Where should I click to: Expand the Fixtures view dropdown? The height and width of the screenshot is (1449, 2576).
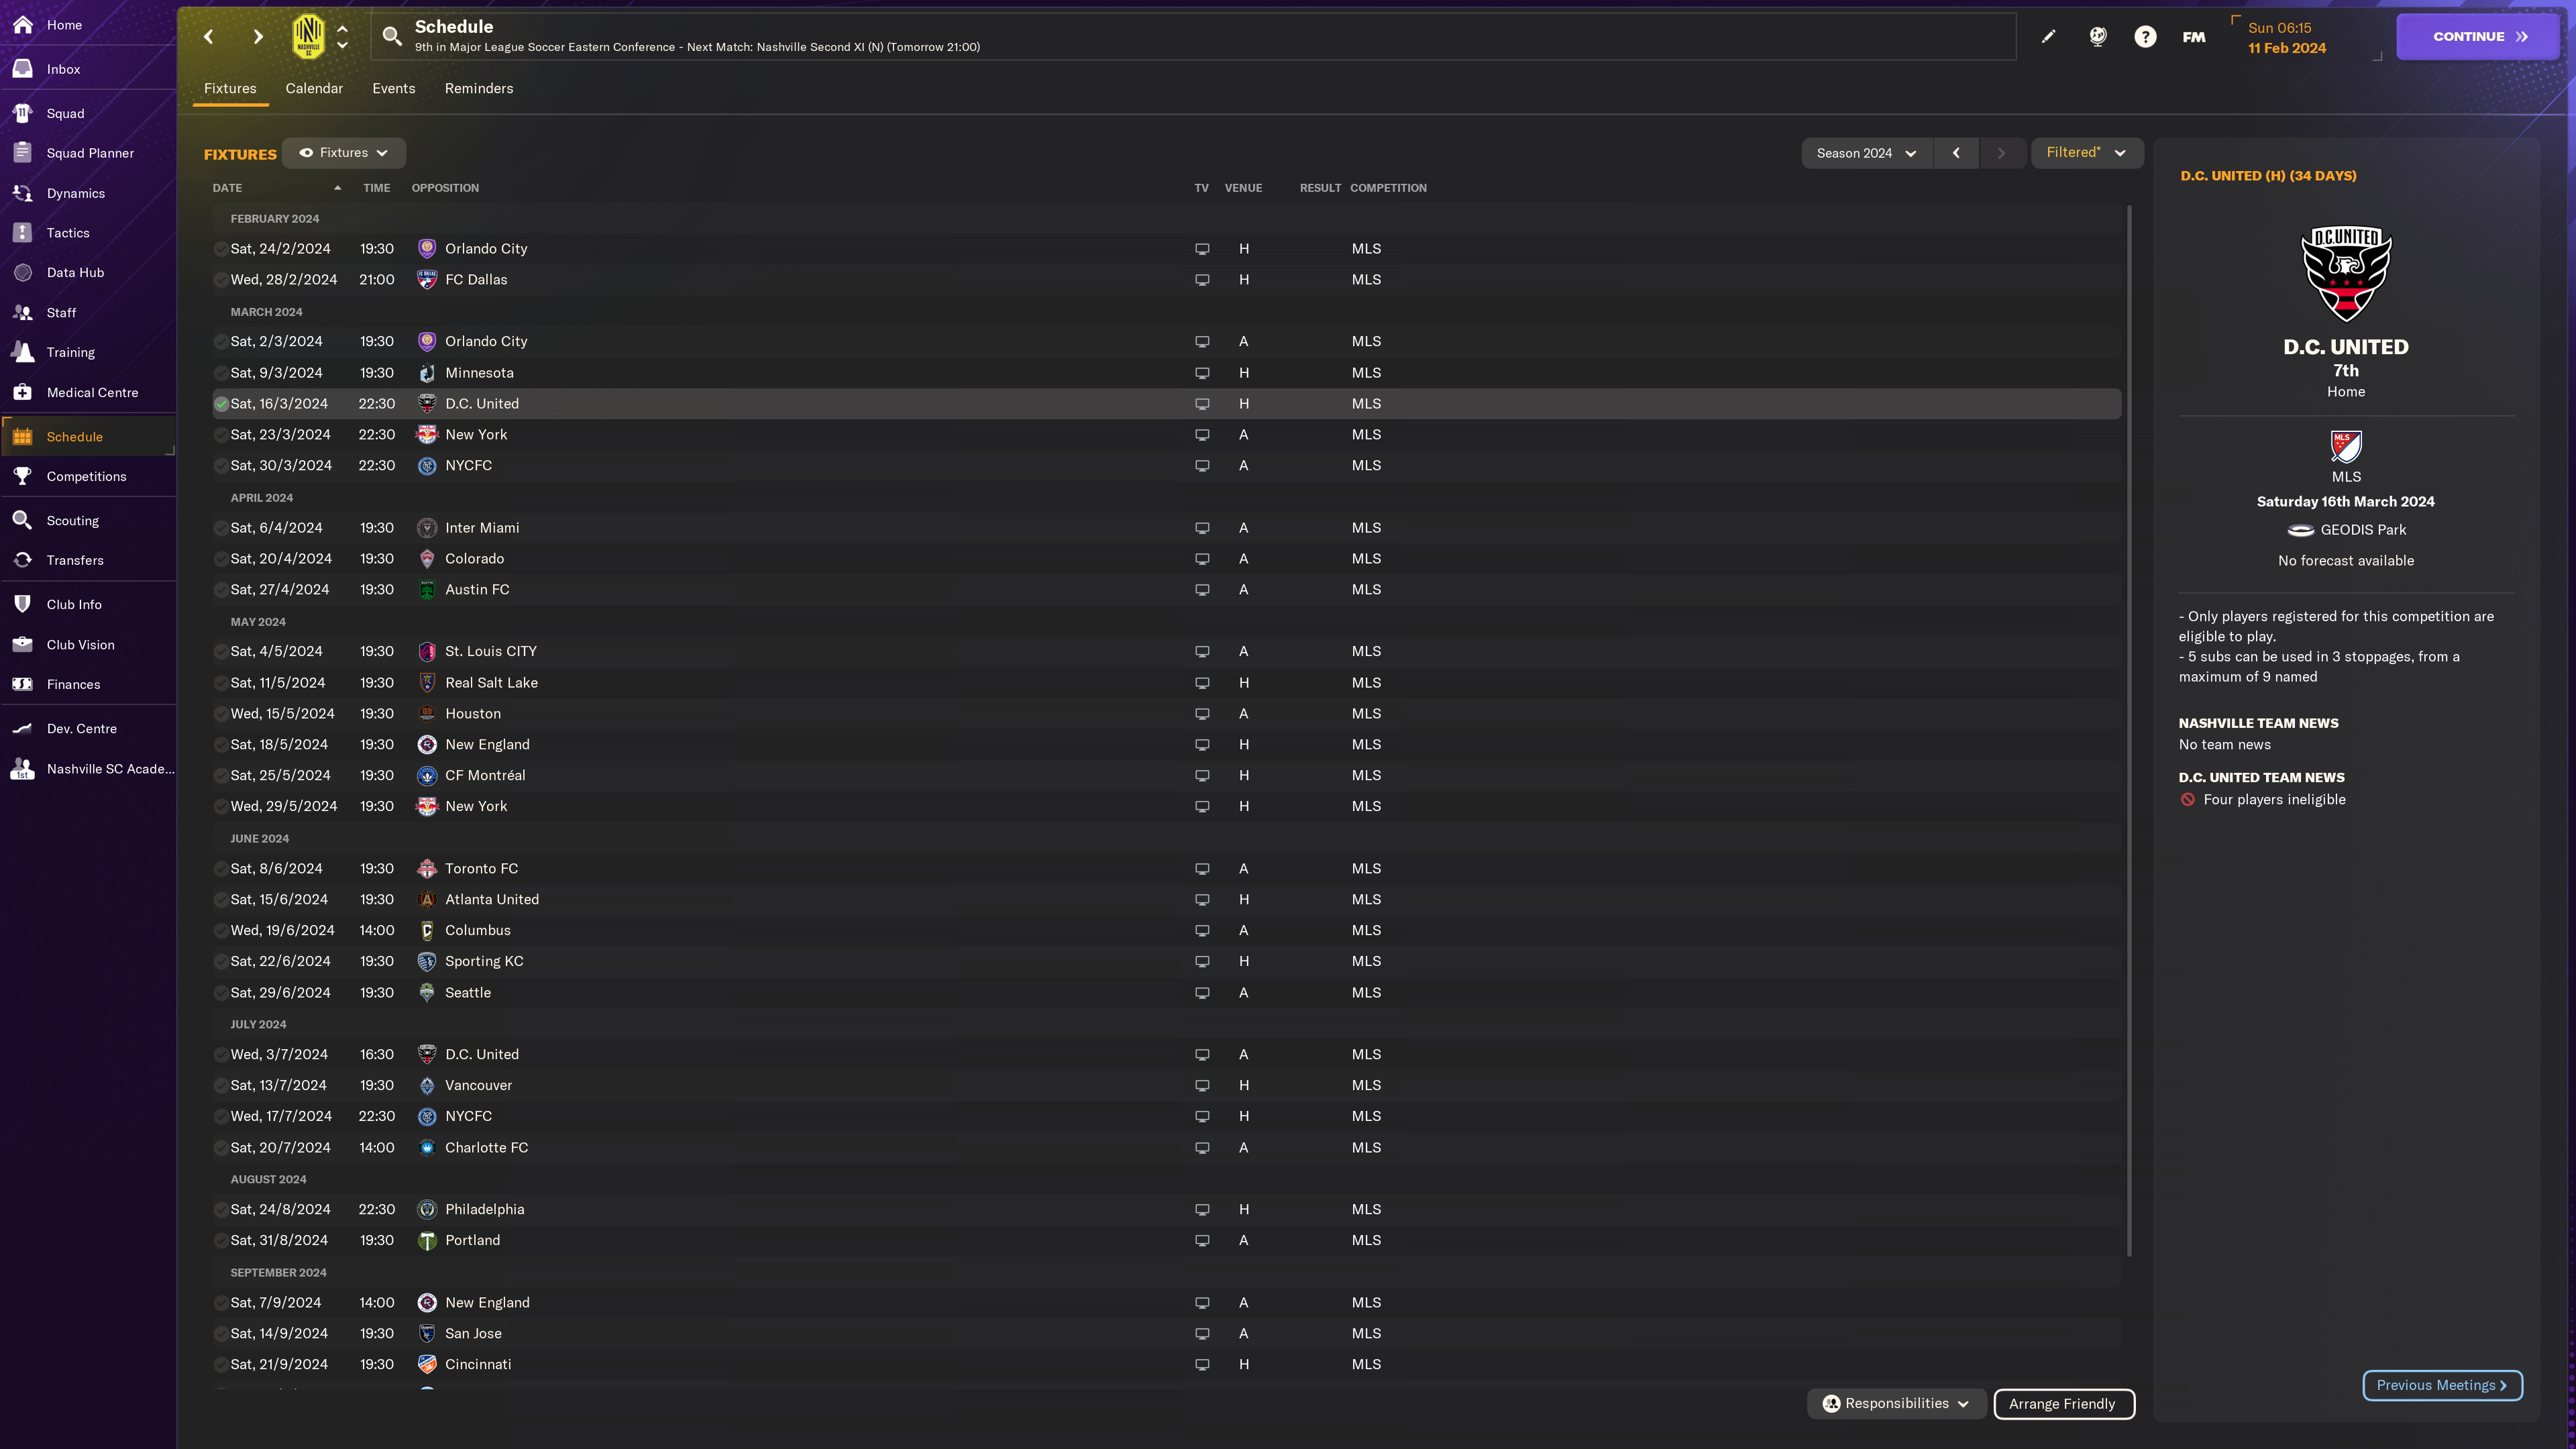[x=344, y=153]
